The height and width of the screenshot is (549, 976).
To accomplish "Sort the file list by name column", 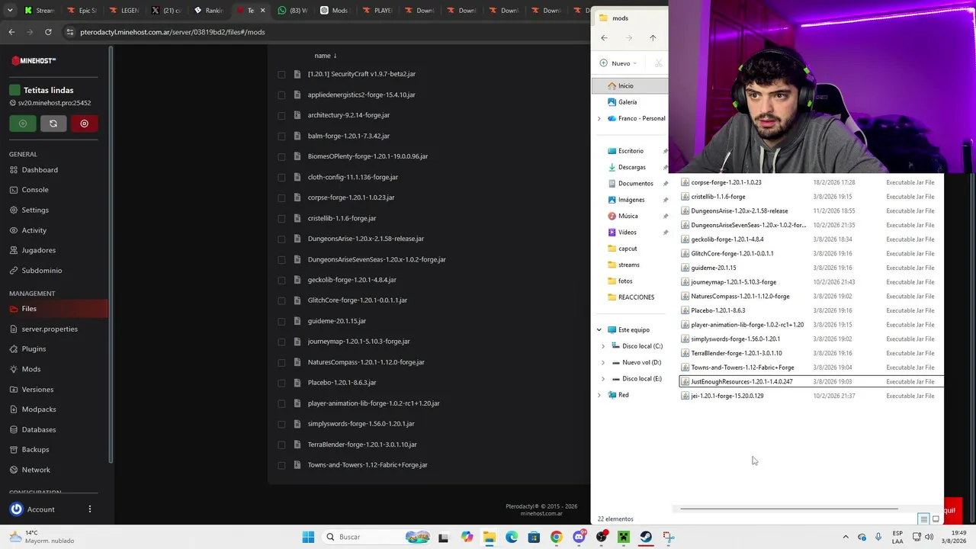I will [326, 56].
